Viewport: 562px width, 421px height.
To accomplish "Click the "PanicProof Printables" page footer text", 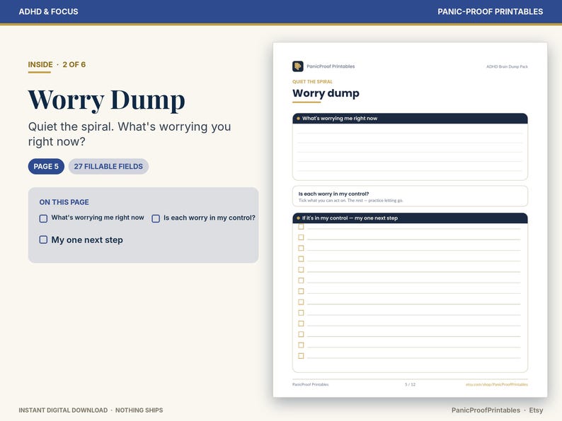I will click(x=311, y=384).
